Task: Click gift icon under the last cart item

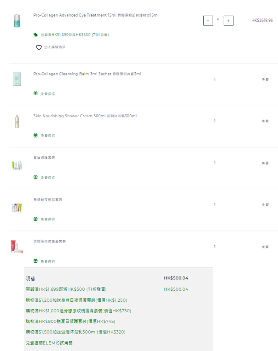Action: click(x=35, y=261)
